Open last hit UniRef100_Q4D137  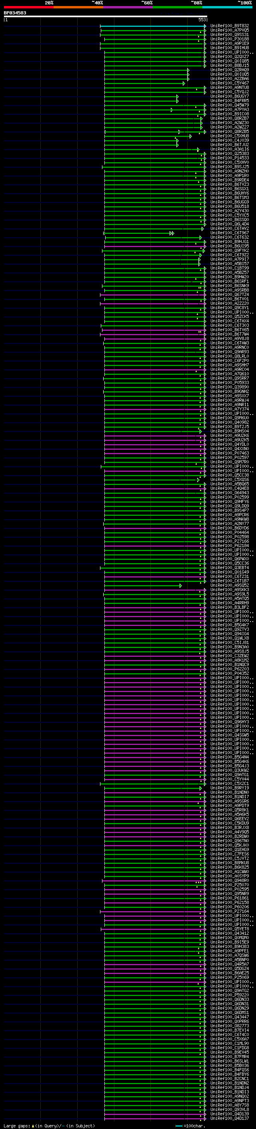229,1119
